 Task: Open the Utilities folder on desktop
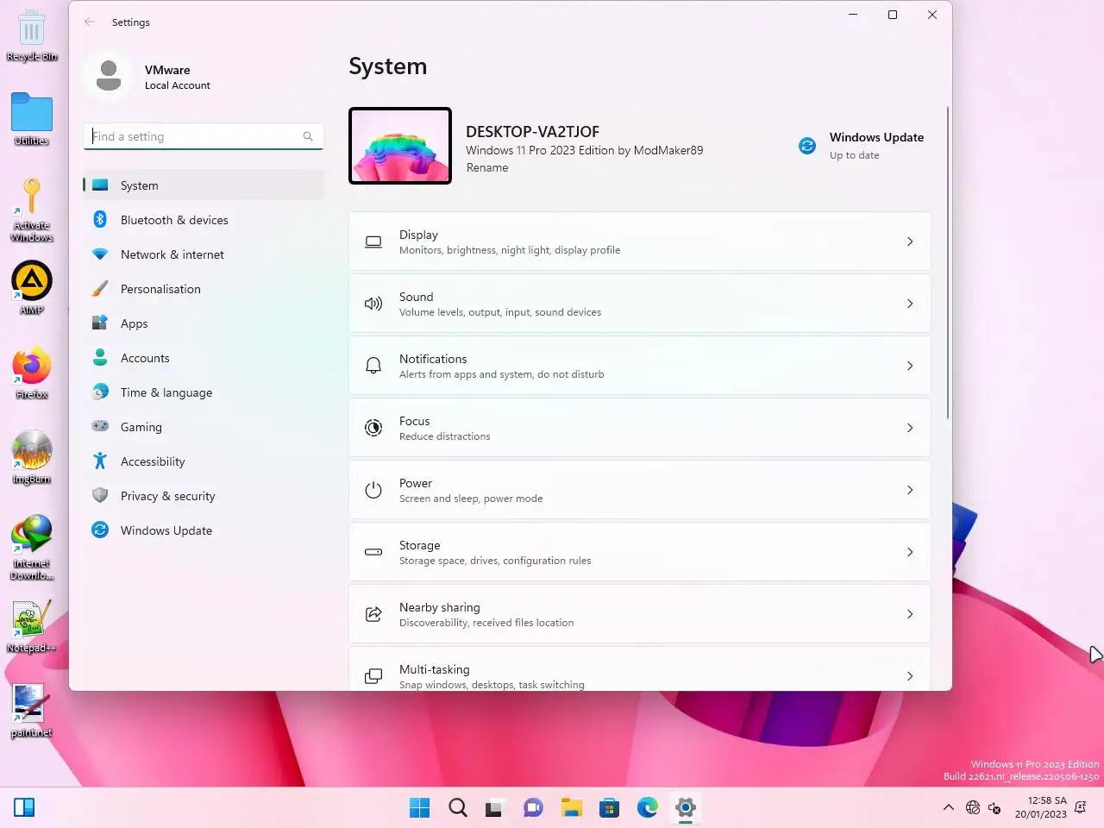[x=31, y=119]
